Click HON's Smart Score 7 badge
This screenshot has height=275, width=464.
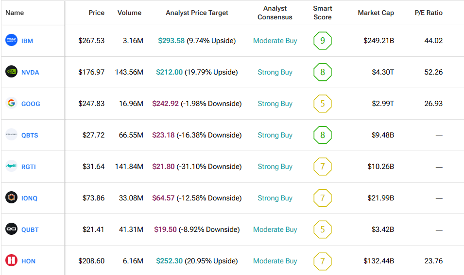(323, 261)
